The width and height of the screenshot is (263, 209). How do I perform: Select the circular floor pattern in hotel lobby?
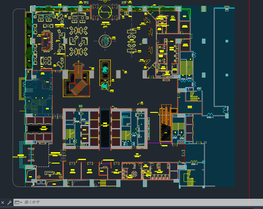coord(105,41)
